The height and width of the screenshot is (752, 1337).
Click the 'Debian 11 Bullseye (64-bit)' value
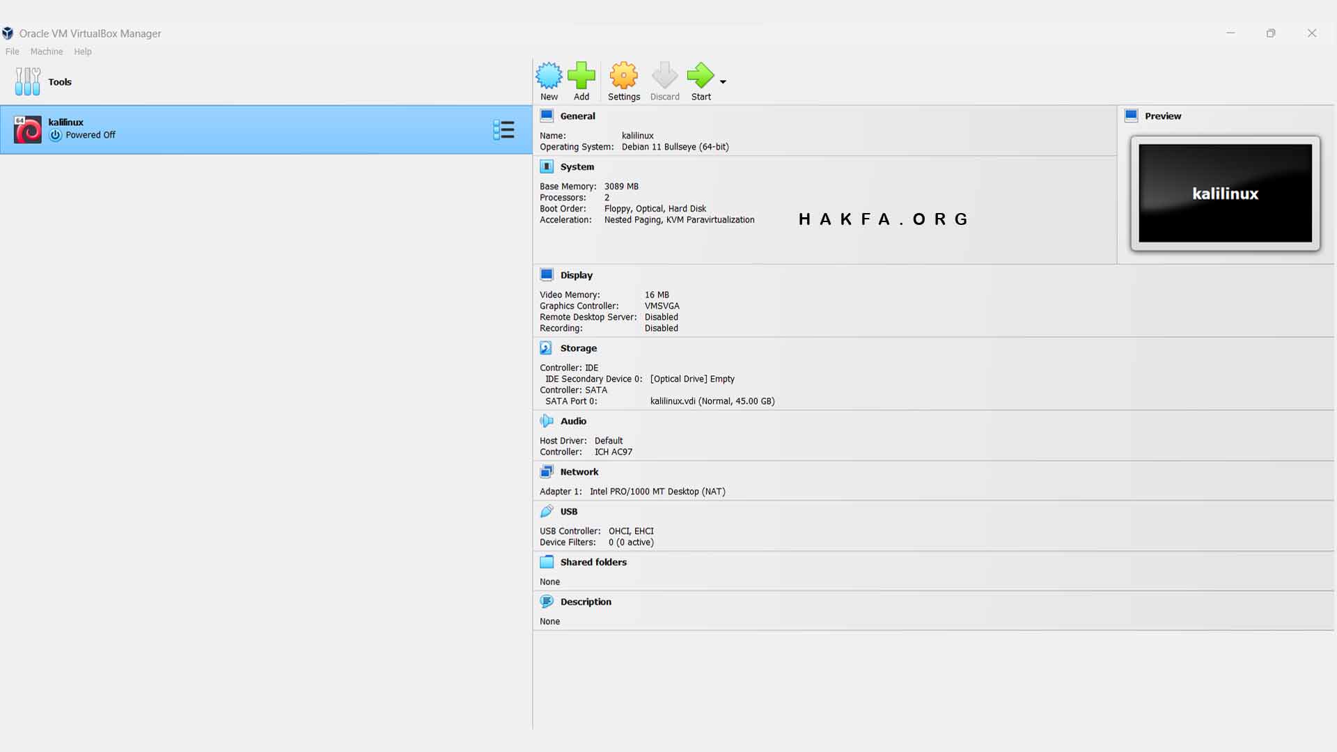[675, 147]
